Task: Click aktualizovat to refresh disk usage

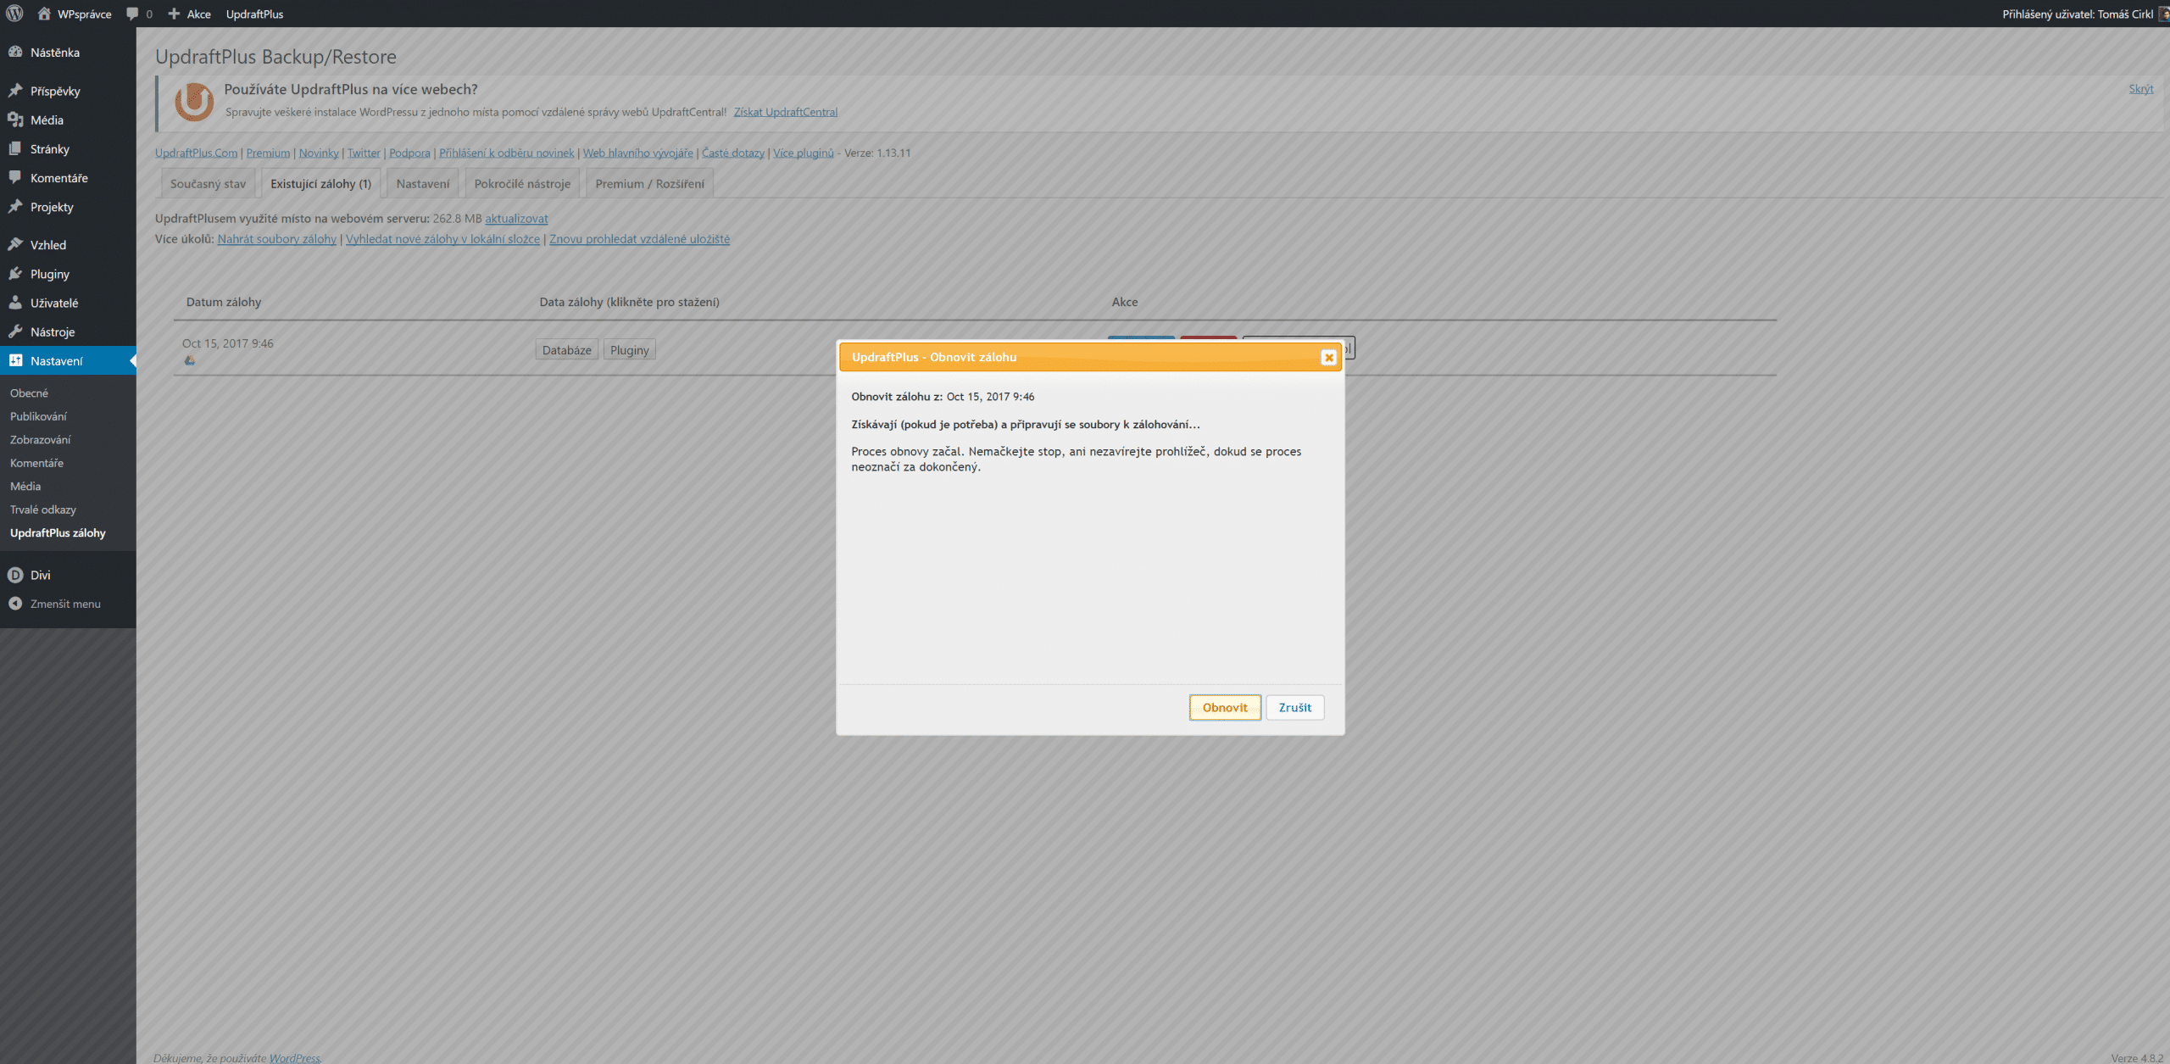Action: pos(516,218)
